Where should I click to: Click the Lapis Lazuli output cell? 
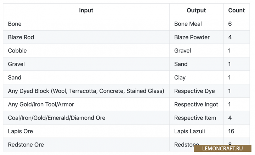click(189, 131)
